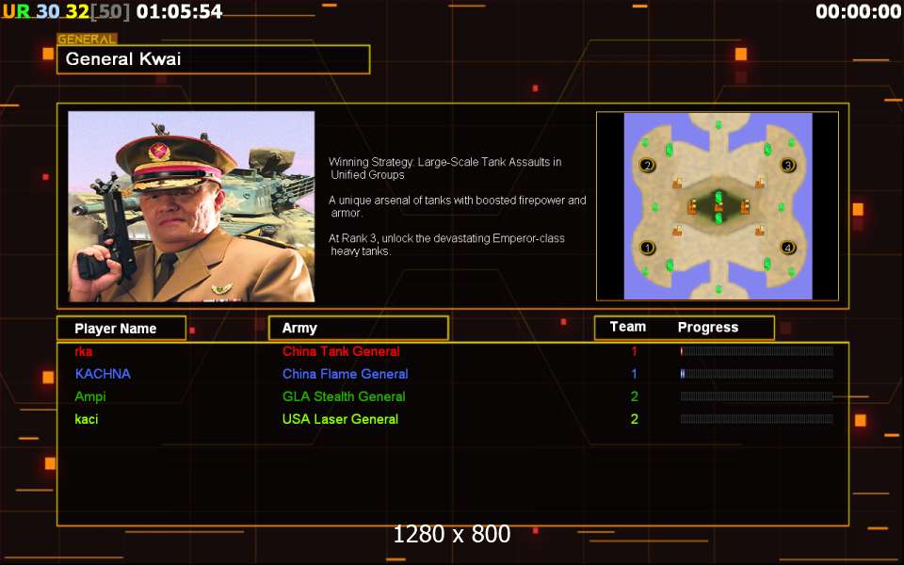The width and height of the screenshot is (904, 565).
Task: Click the 'unique arsenal of tanks' text
Action: pyautogui.click(x=458, y=206)
